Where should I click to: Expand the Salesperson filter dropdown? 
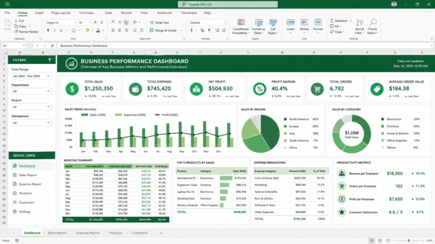click(31, 123)
